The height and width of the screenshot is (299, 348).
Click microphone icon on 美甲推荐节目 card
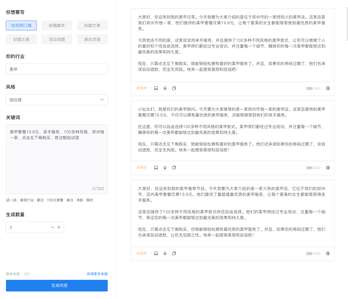(x=165, y=254)
